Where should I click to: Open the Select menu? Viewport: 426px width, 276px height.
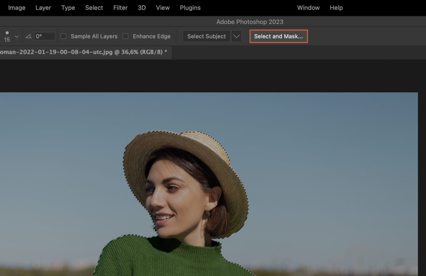tap(94, 8)
